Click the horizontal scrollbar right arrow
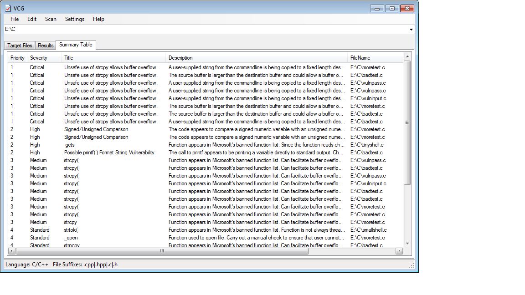Viewport: 525px width, 295px height. click(x=400, y=251)
